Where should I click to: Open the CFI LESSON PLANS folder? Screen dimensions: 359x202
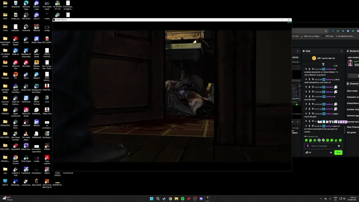tap(5, 52)
